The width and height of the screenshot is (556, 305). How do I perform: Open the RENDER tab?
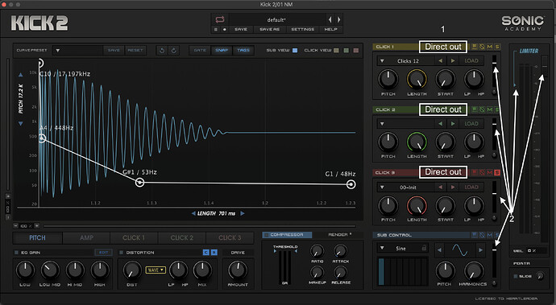[x=340, y=235]
